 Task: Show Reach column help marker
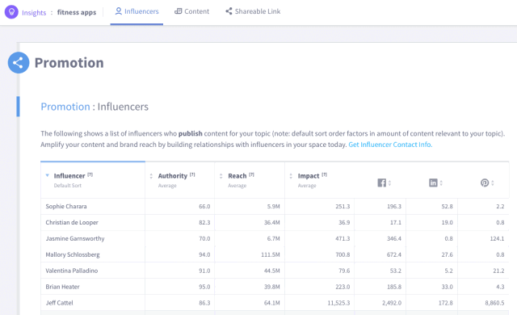(251, 174)
